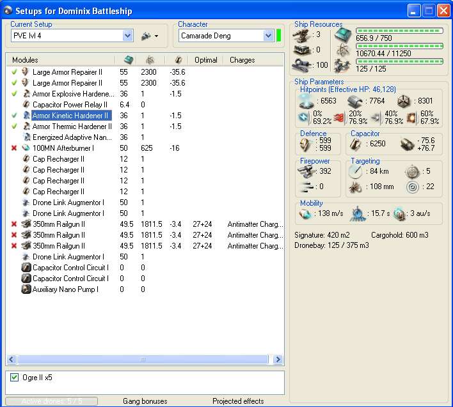Click the ship icon next to the setup dropdown
This screenshot has height=407, width=453.
pos(146,36)
